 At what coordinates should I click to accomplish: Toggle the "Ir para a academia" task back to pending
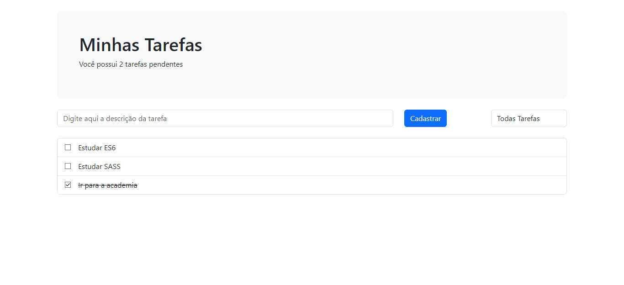(68, 185)
